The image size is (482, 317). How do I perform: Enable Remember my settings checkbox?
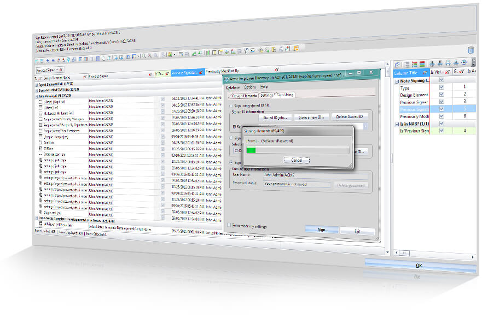tap(229, 225)
